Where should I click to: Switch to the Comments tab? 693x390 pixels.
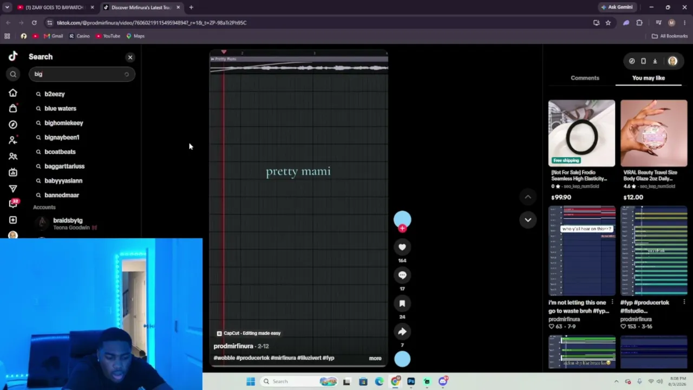point(585,78)
